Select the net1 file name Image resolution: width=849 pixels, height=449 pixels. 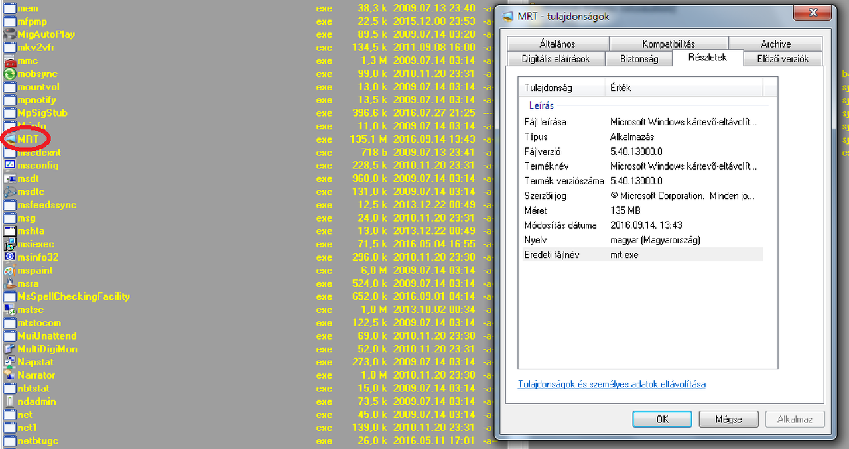[27, 428]
